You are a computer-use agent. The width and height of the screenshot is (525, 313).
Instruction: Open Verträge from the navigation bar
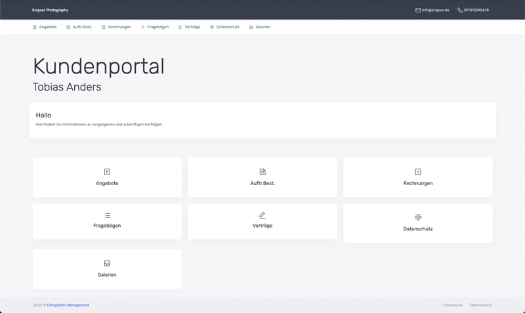190,27
